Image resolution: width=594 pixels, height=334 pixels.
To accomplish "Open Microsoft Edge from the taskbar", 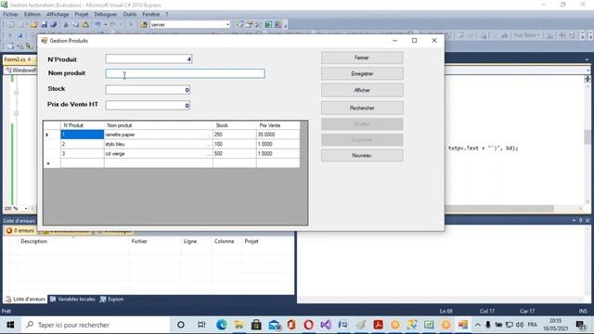I will (x=222, y=325).
